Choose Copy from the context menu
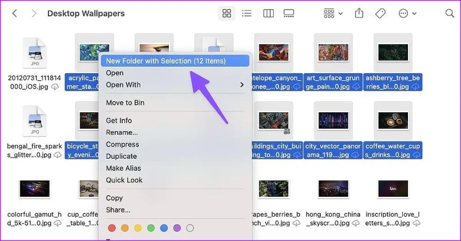461x241 pixels. tap(175, 198)
